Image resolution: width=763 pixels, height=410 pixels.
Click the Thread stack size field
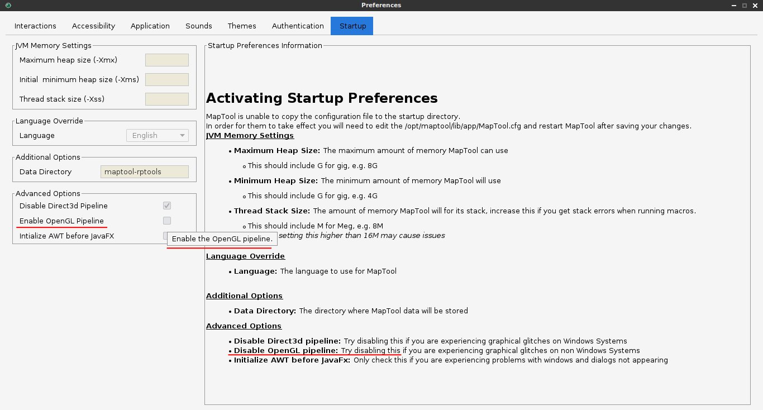pos(166,99)
